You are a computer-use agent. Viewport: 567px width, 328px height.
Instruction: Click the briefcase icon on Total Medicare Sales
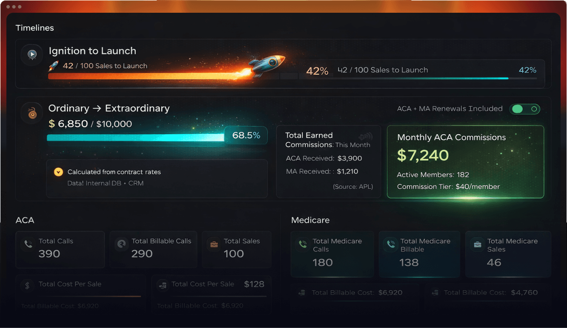point(478,244)
